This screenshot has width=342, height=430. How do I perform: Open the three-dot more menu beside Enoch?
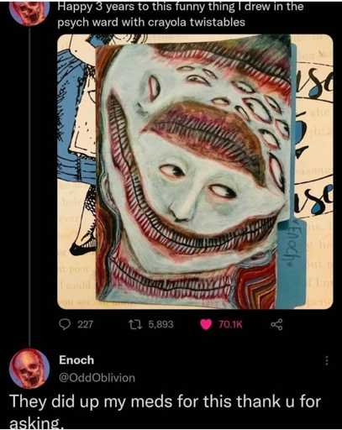tap(326, 360)
